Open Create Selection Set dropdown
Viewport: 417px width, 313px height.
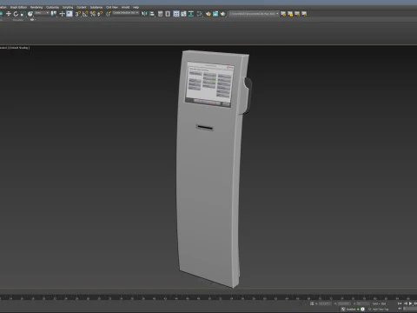pyautogui.click(x=126, y=13)
